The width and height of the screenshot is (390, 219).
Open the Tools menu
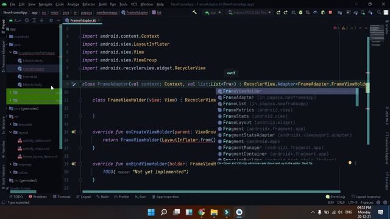pos(123,4)
